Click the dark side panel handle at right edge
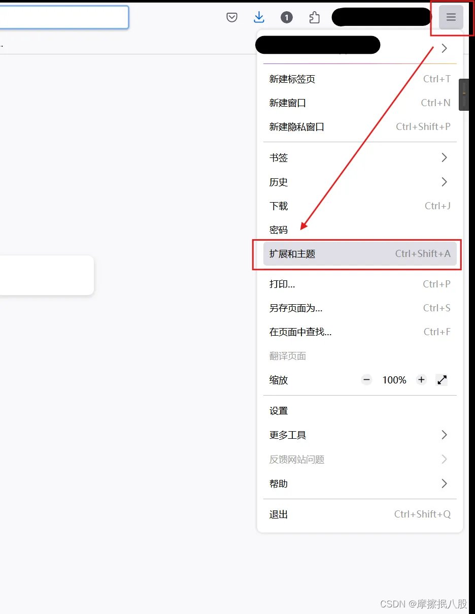The height and width of the screenshot is (614, 475). tap(464, 94)
